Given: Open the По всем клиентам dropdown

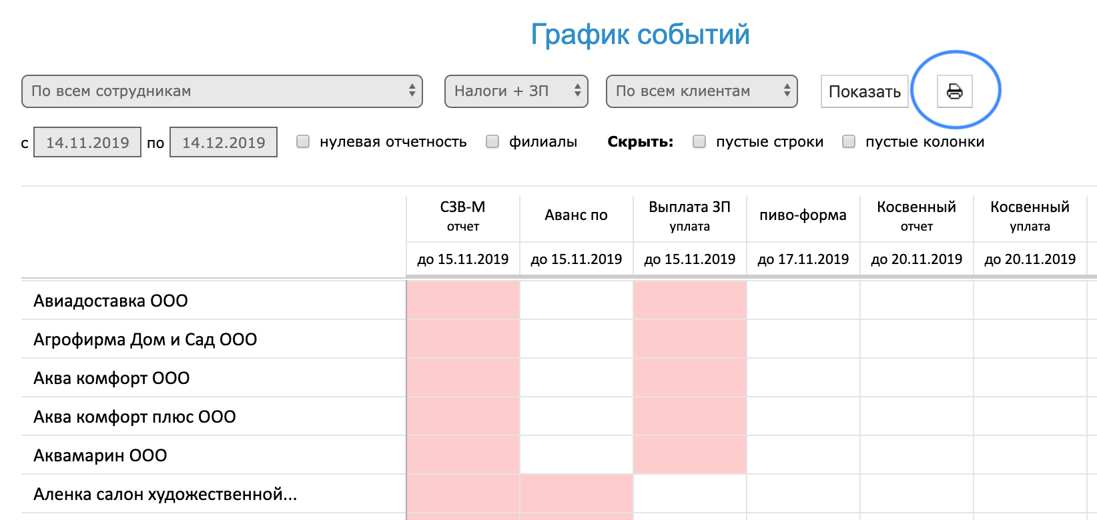Looking at the screenshot, I should (701, 91).
